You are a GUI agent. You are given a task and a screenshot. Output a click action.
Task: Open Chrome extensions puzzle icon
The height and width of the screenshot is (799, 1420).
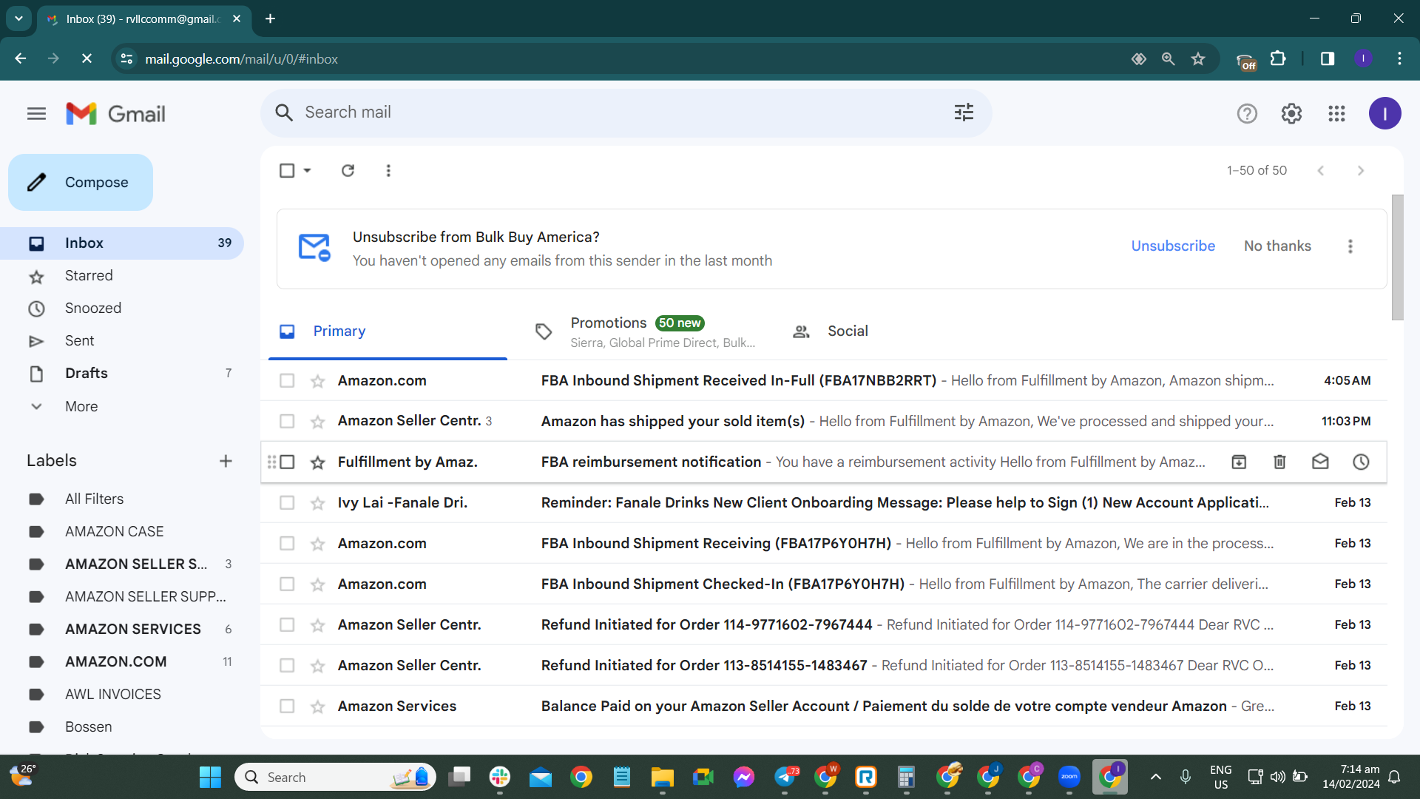point(1278,58)
